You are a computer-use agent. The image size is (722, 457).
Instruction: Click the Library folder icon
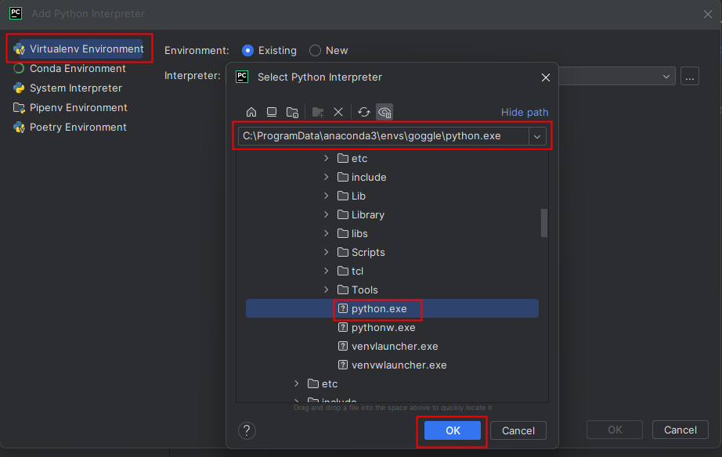coord(342,214)
